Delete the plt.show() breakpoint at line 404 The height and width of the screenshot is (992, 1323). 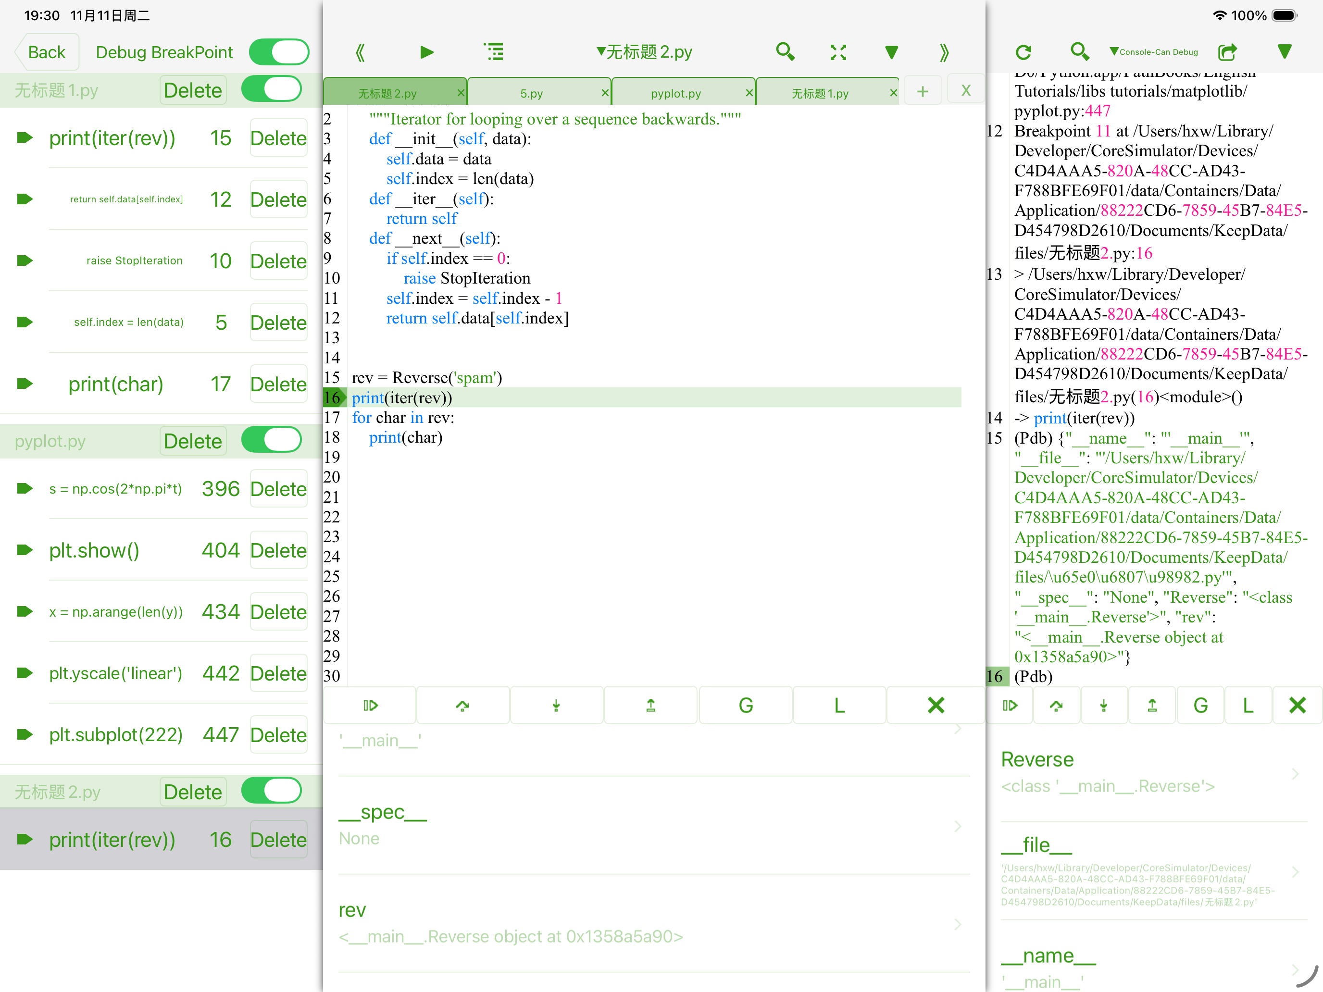click(278, 550)
